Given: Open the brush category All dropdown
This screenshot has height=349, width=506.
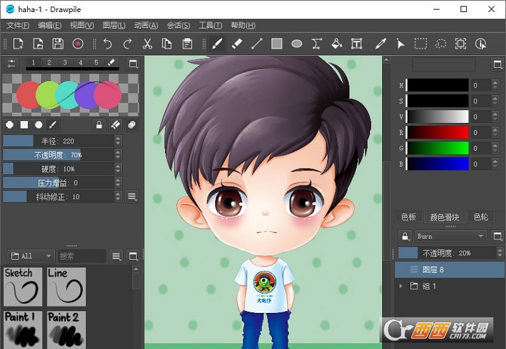Looking at the screenshot, I should pos(31,257).
